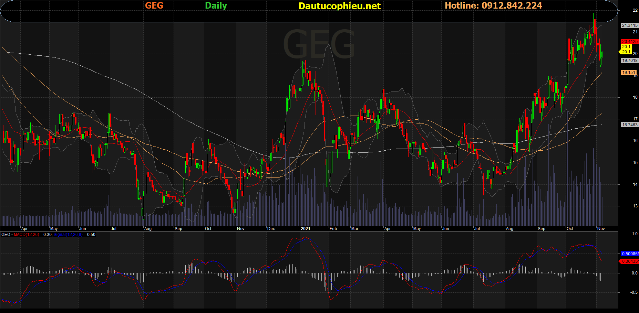This screenshot has width=639, height=313.
Task: Click the large GEG watermark on chart
Action: click(319, 45)
